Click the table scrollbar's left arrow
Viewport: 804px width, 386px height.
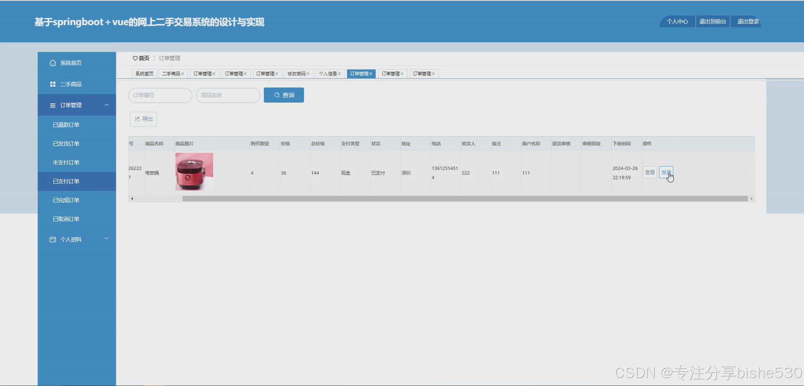pos(132,199)
